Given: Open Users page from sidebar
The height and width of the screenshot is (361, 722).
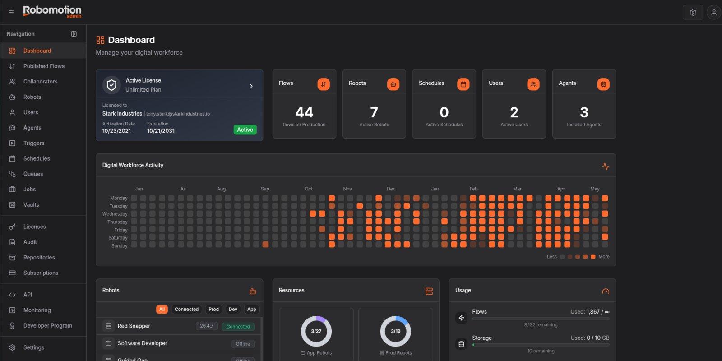Looking at the screenshot, I should coord(43,112).
